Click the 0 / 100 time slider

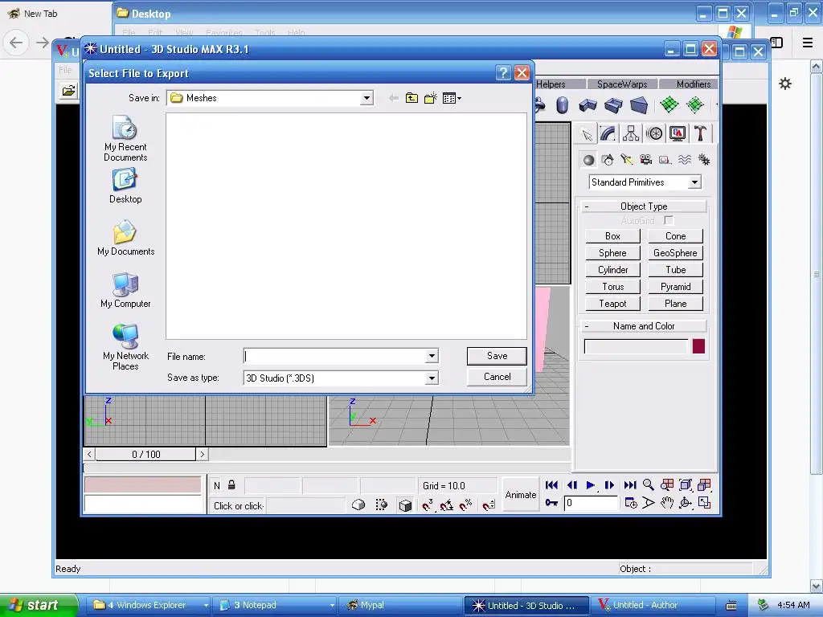click(x=146, y=455)
